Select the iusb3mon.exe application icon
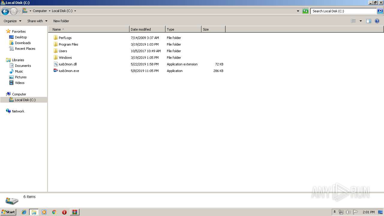Viewport: 384px width, 216px height. click(55, 71)
